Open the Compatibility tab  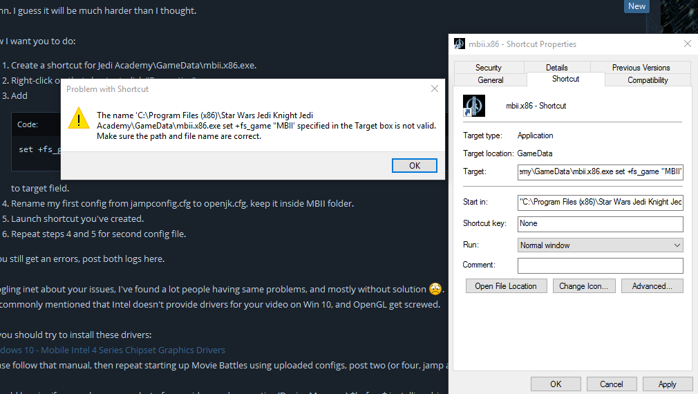click(x=648, y=80)
